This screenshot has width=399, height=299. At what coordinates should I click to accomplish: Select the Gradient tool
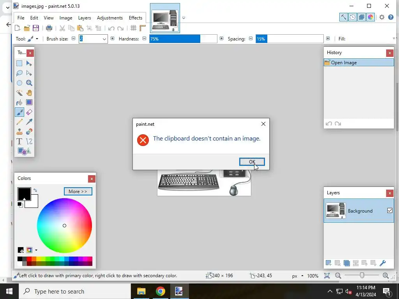29,102
